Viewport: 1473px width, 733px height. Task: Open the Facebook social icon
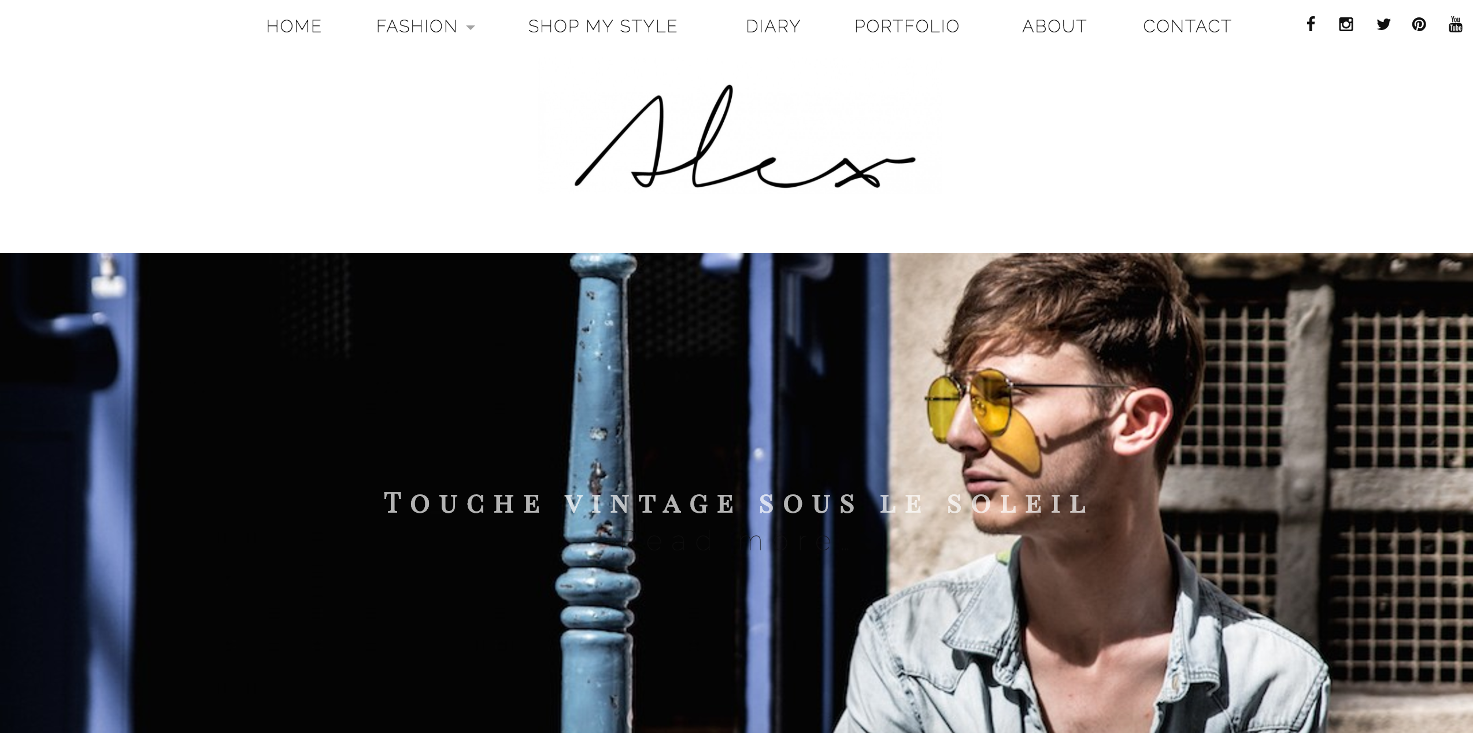(1311, 24)
